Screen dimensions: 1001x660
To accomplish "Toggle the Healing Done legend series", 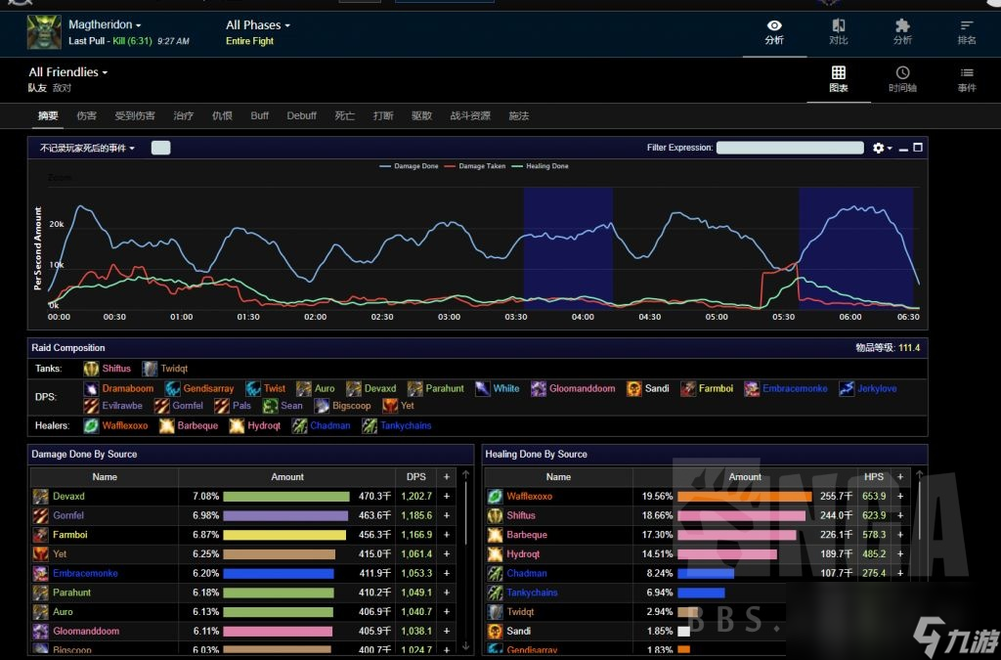I will coord(540,166).
